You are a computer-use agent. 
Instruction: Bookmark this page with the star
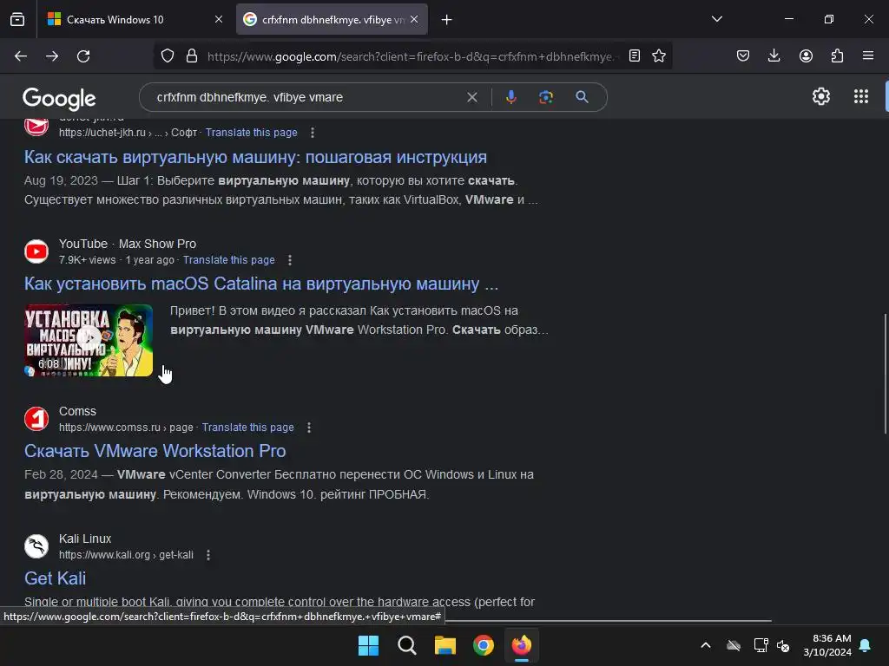(x=659, y=55)
